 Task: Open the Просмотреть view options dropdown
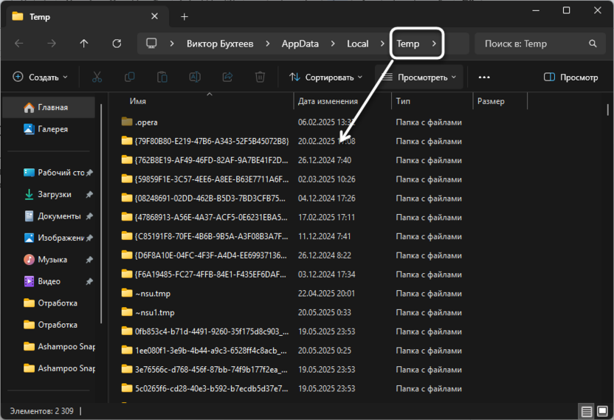point(419,77)
